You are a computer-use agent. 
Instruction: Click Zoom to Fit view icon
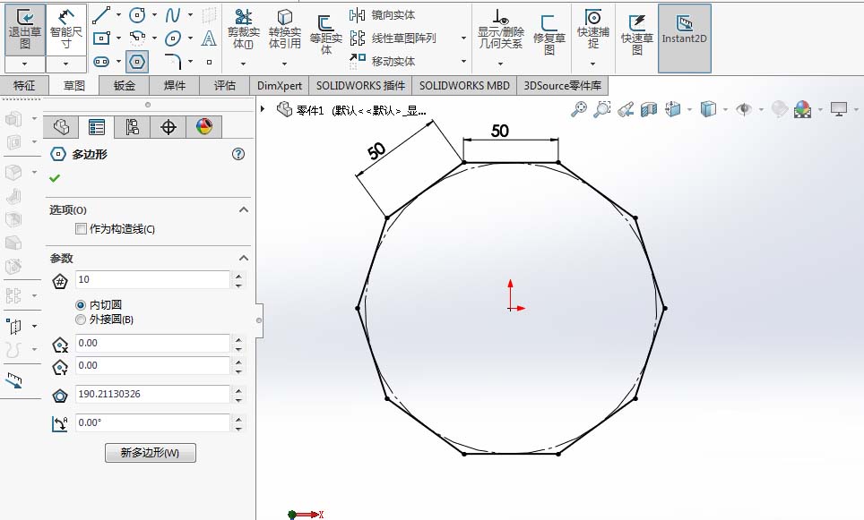click(579, 109)
